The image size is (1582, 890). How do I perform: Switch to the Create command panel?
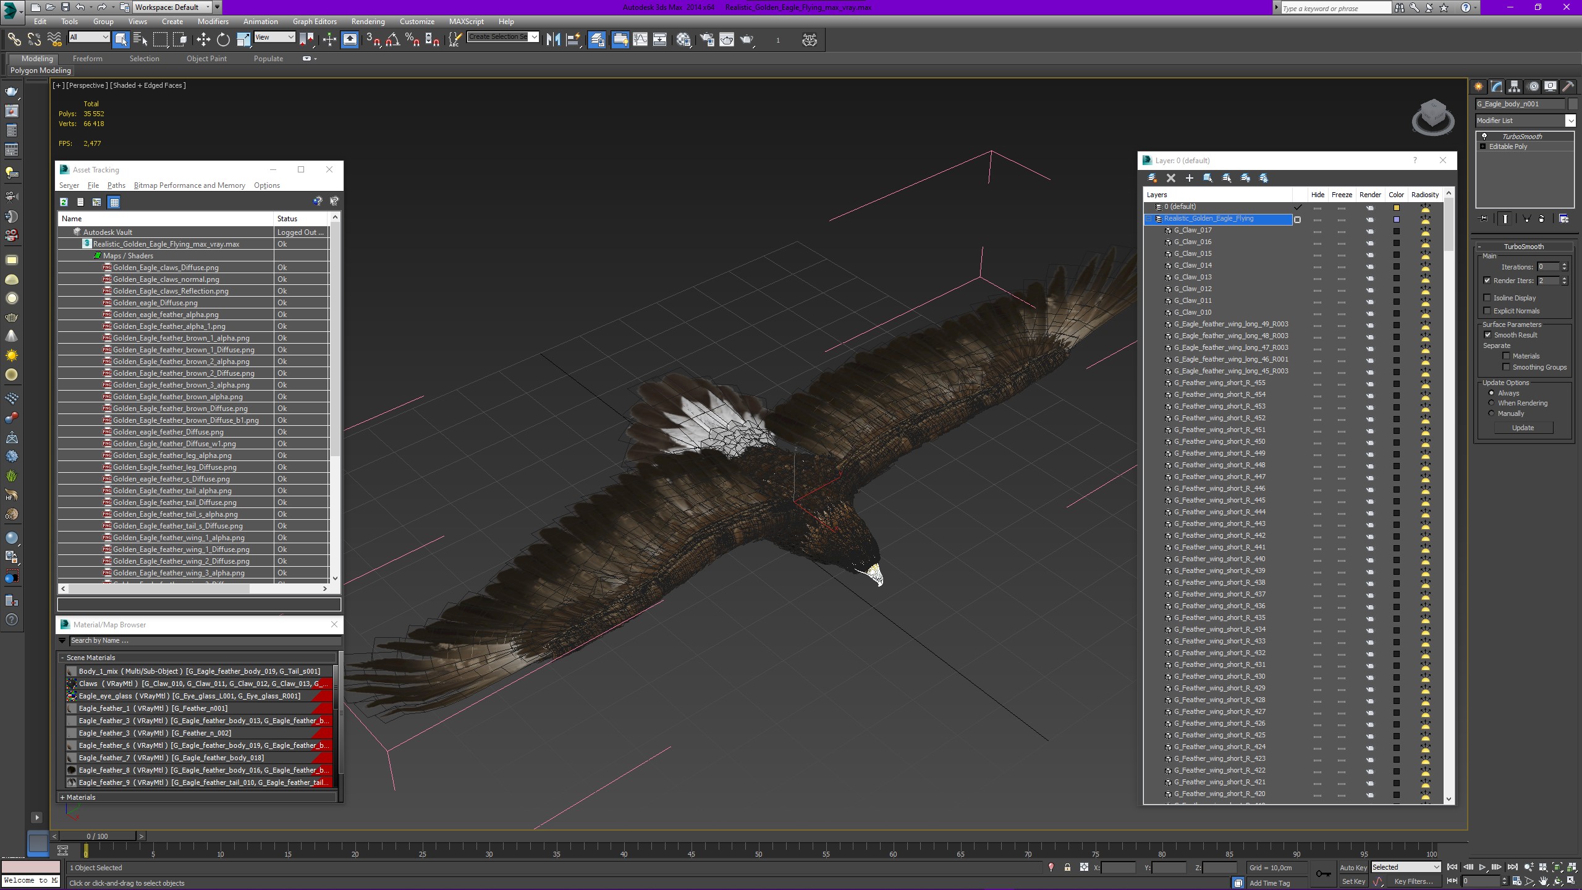pyautogui.click(x=1479, y=87)
